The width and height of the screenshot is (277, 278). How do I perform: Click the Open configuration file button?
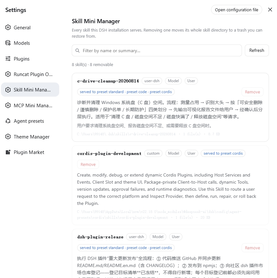(x=236, y=10)
